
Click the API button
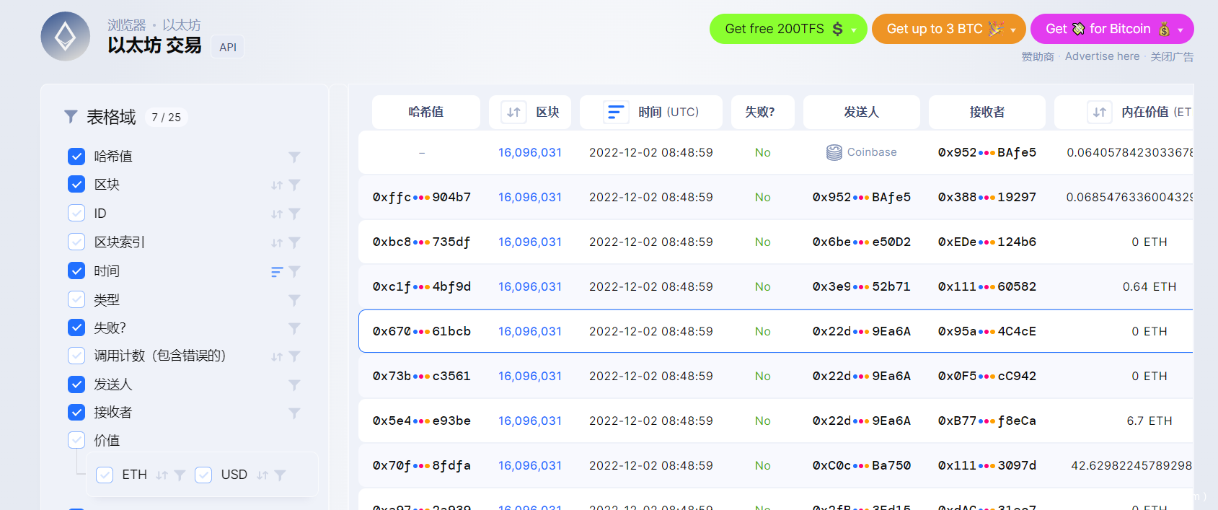coord(228,47)
